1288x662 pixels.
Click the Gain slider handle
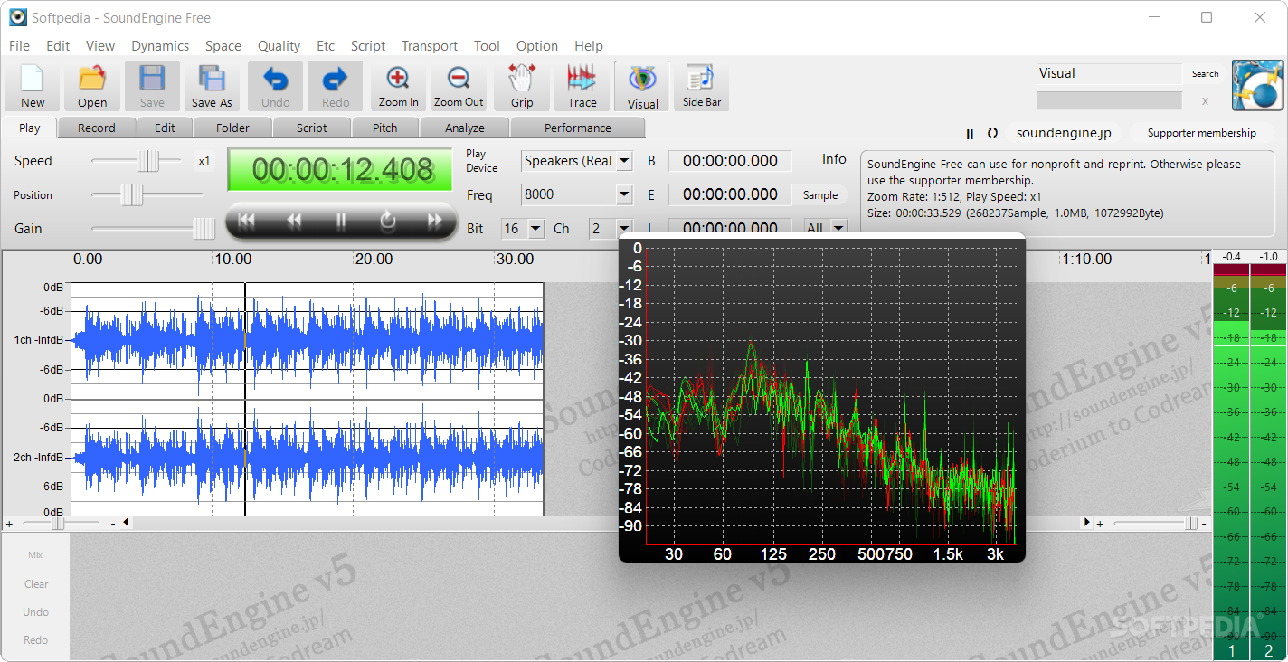[204, 229]
